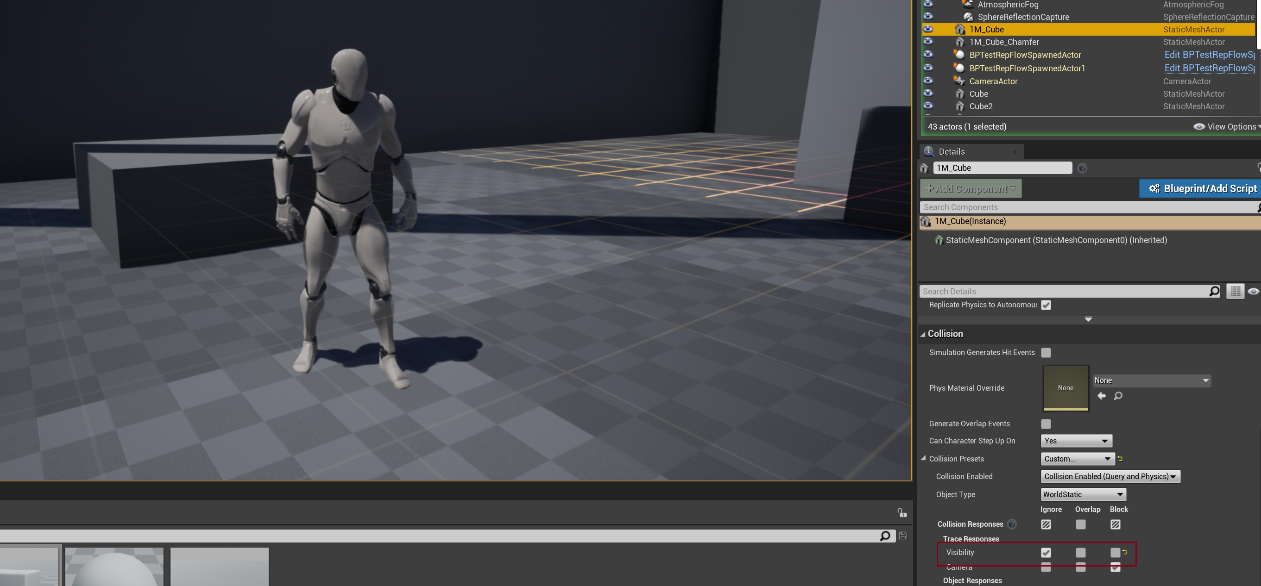
Task: Browse to Phys Material in Content Browser
Action: click(x=1118, y=396)
